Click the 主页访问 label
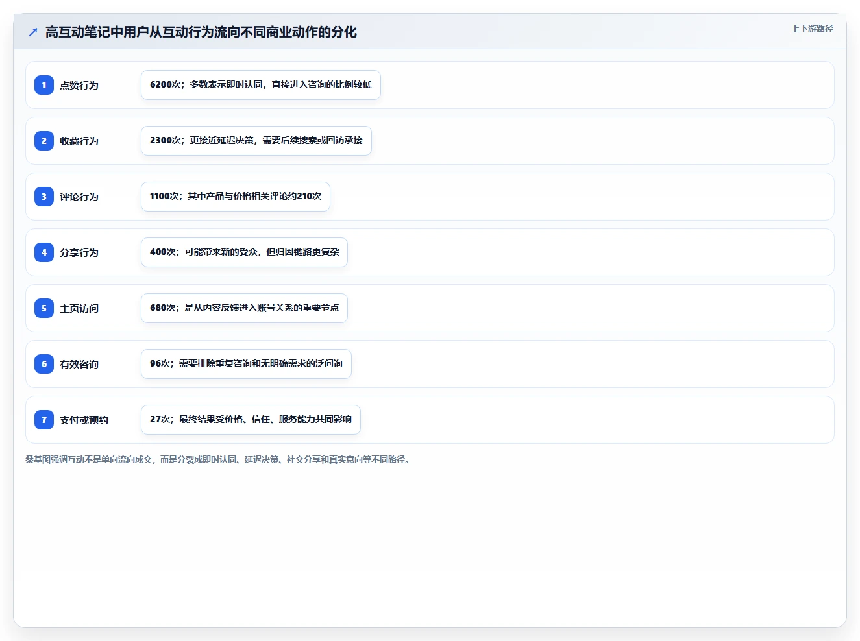 (x=79, y=308)
